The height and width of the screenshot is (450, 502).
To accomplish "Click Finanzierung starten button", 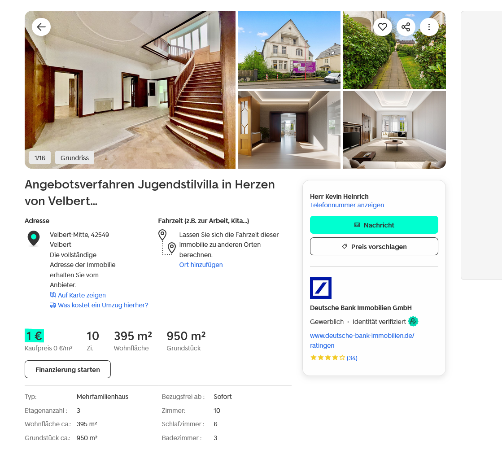I will click(x=68, y=369).
